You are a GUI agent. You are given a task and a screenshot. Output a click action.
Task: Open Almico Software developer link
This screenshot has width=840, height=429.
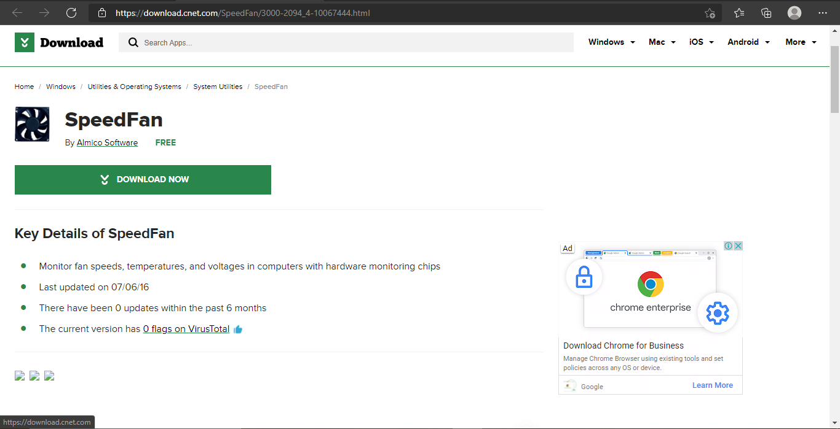pyautogui.click(x=107, y=142)
